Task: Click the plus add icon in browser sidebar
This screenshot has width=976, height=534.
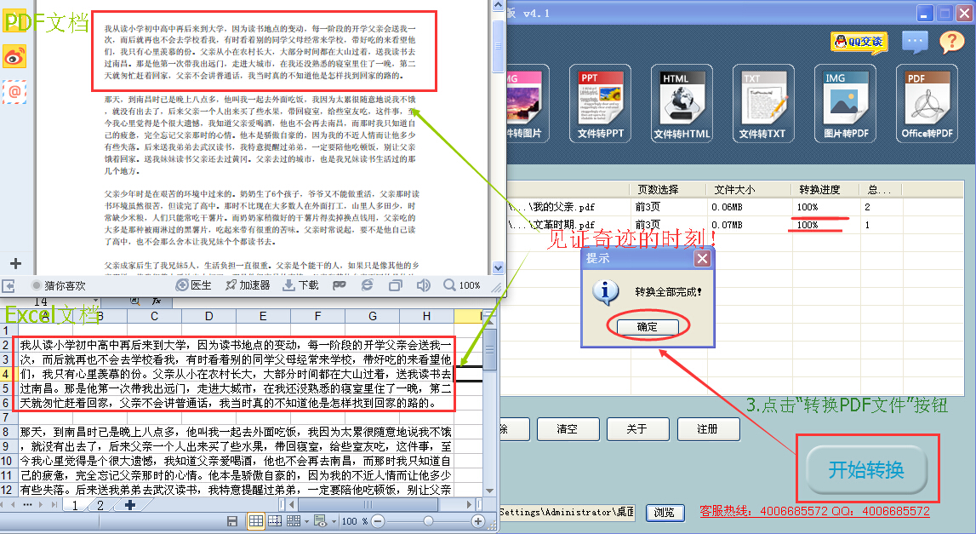Action: 15,263
